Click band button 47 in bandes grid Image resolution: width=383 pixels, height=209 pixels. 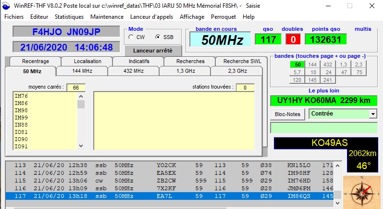click(x=344, y=72)
